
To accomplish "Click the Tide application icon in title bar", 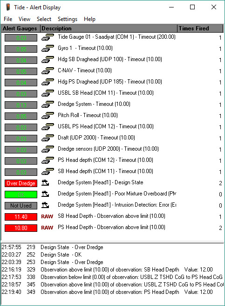I will tap(8, 7).
